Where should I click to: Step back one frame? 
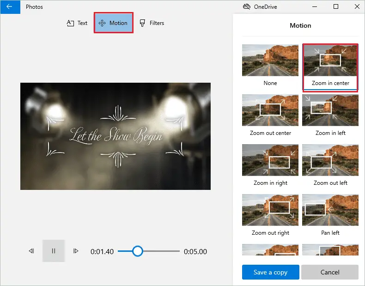pyautogui.click(x=31, y=251)
